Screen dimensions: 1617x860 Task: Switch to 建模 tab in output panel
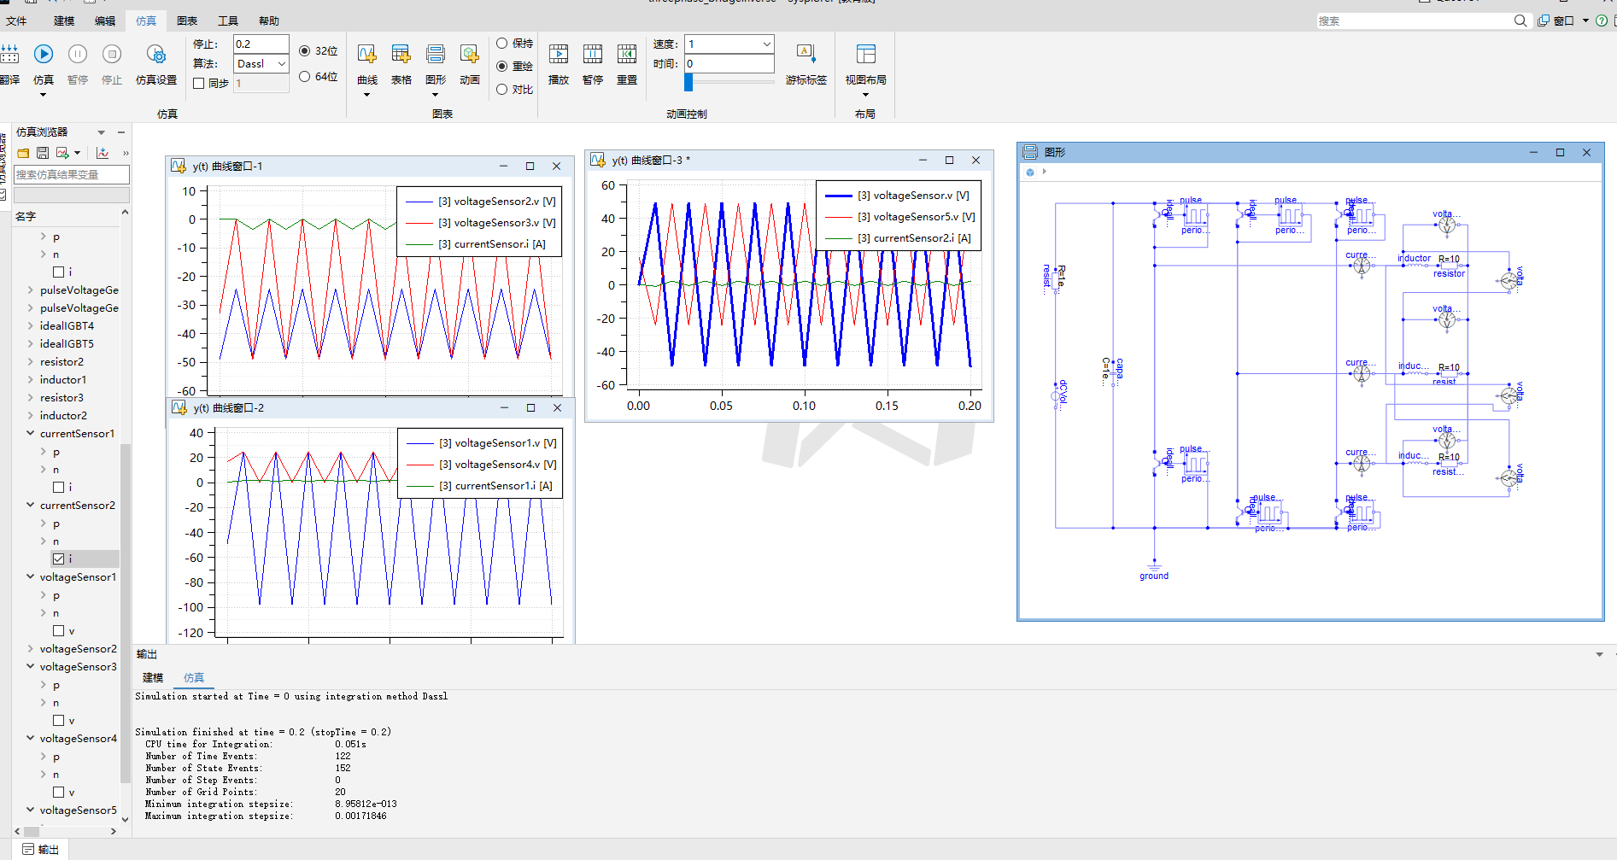click(x=153, y=678)
